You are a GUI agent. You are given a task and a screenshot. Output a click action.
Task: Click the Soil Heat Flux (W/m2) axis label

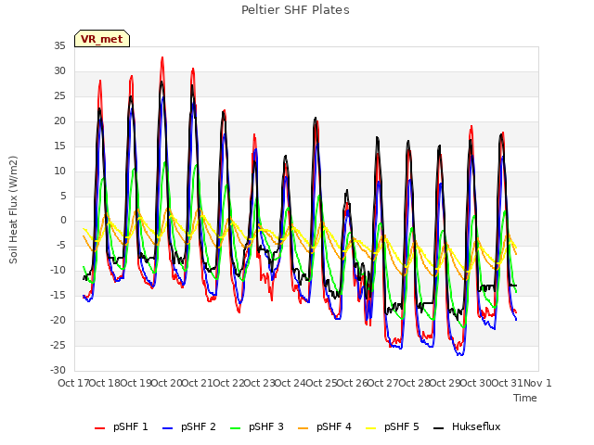(x=14, y=210)
